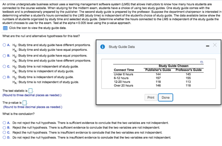Click the blue info icon in popup

[x=103, y=47]
